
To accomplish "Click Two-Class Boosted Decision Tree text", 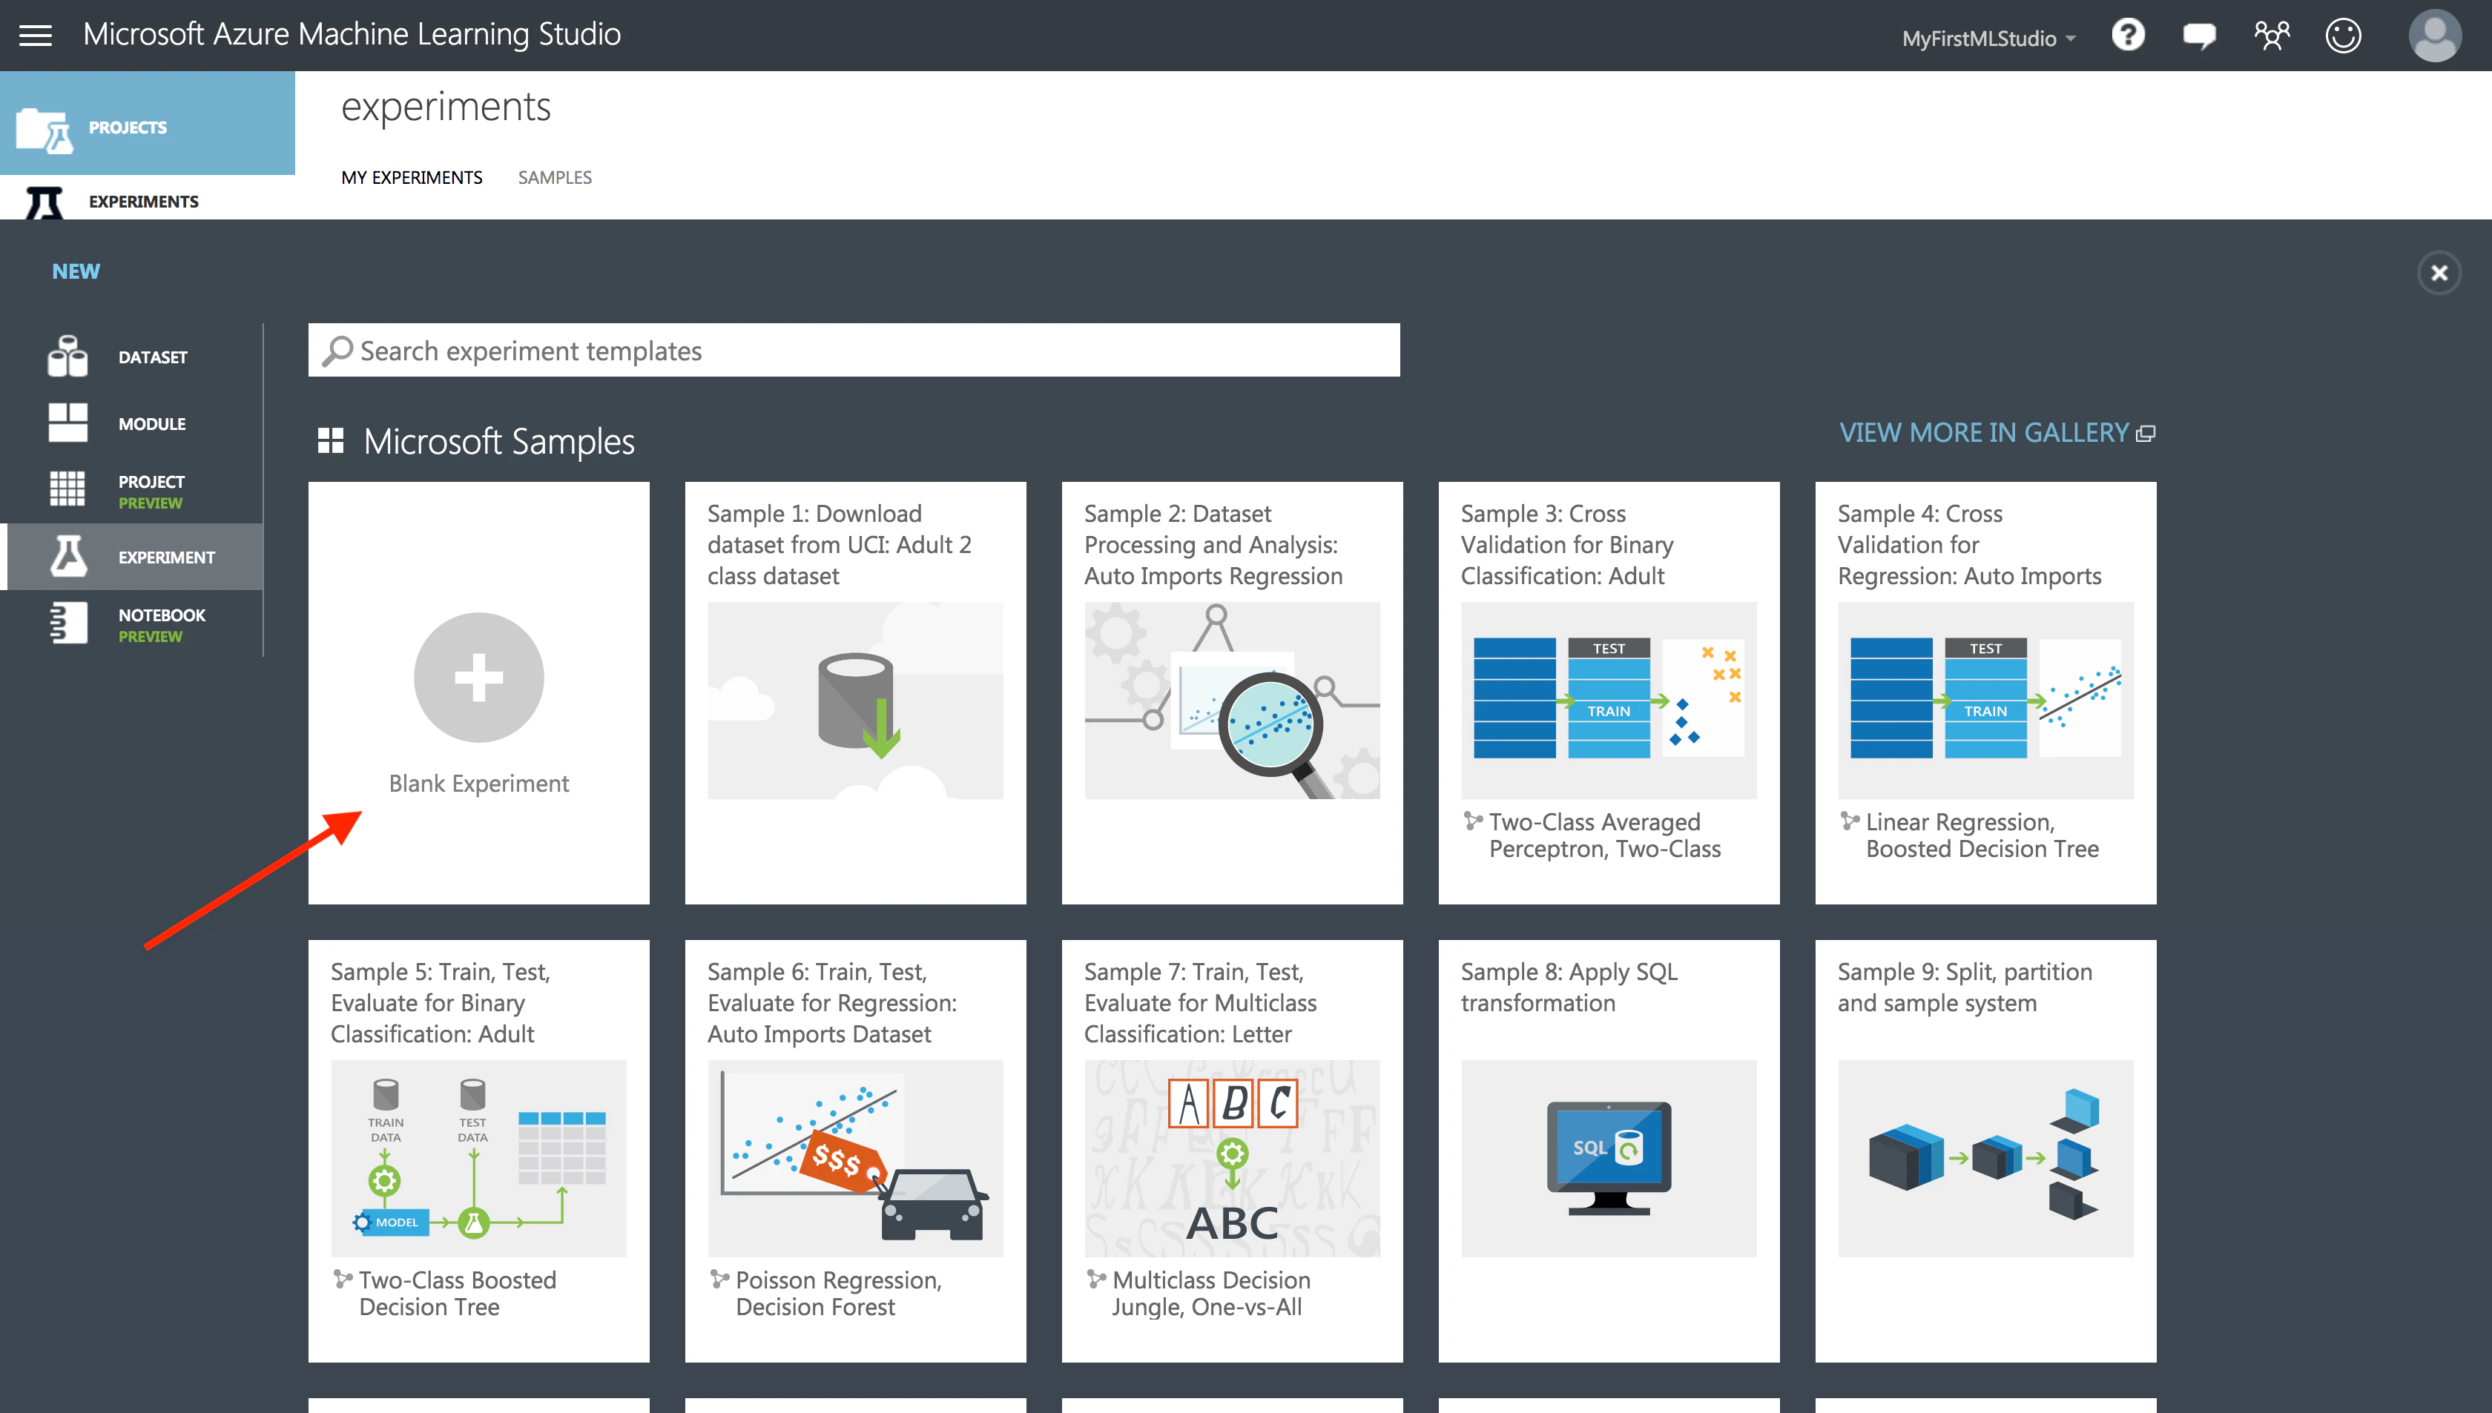I will click(x=458, y=1294).
